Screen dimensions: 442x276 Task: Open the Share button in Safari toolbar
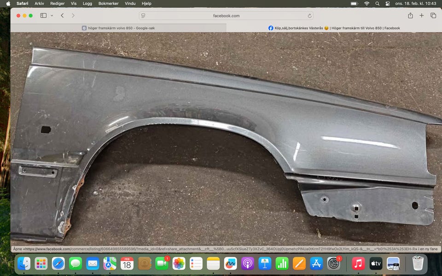(410, 16)
